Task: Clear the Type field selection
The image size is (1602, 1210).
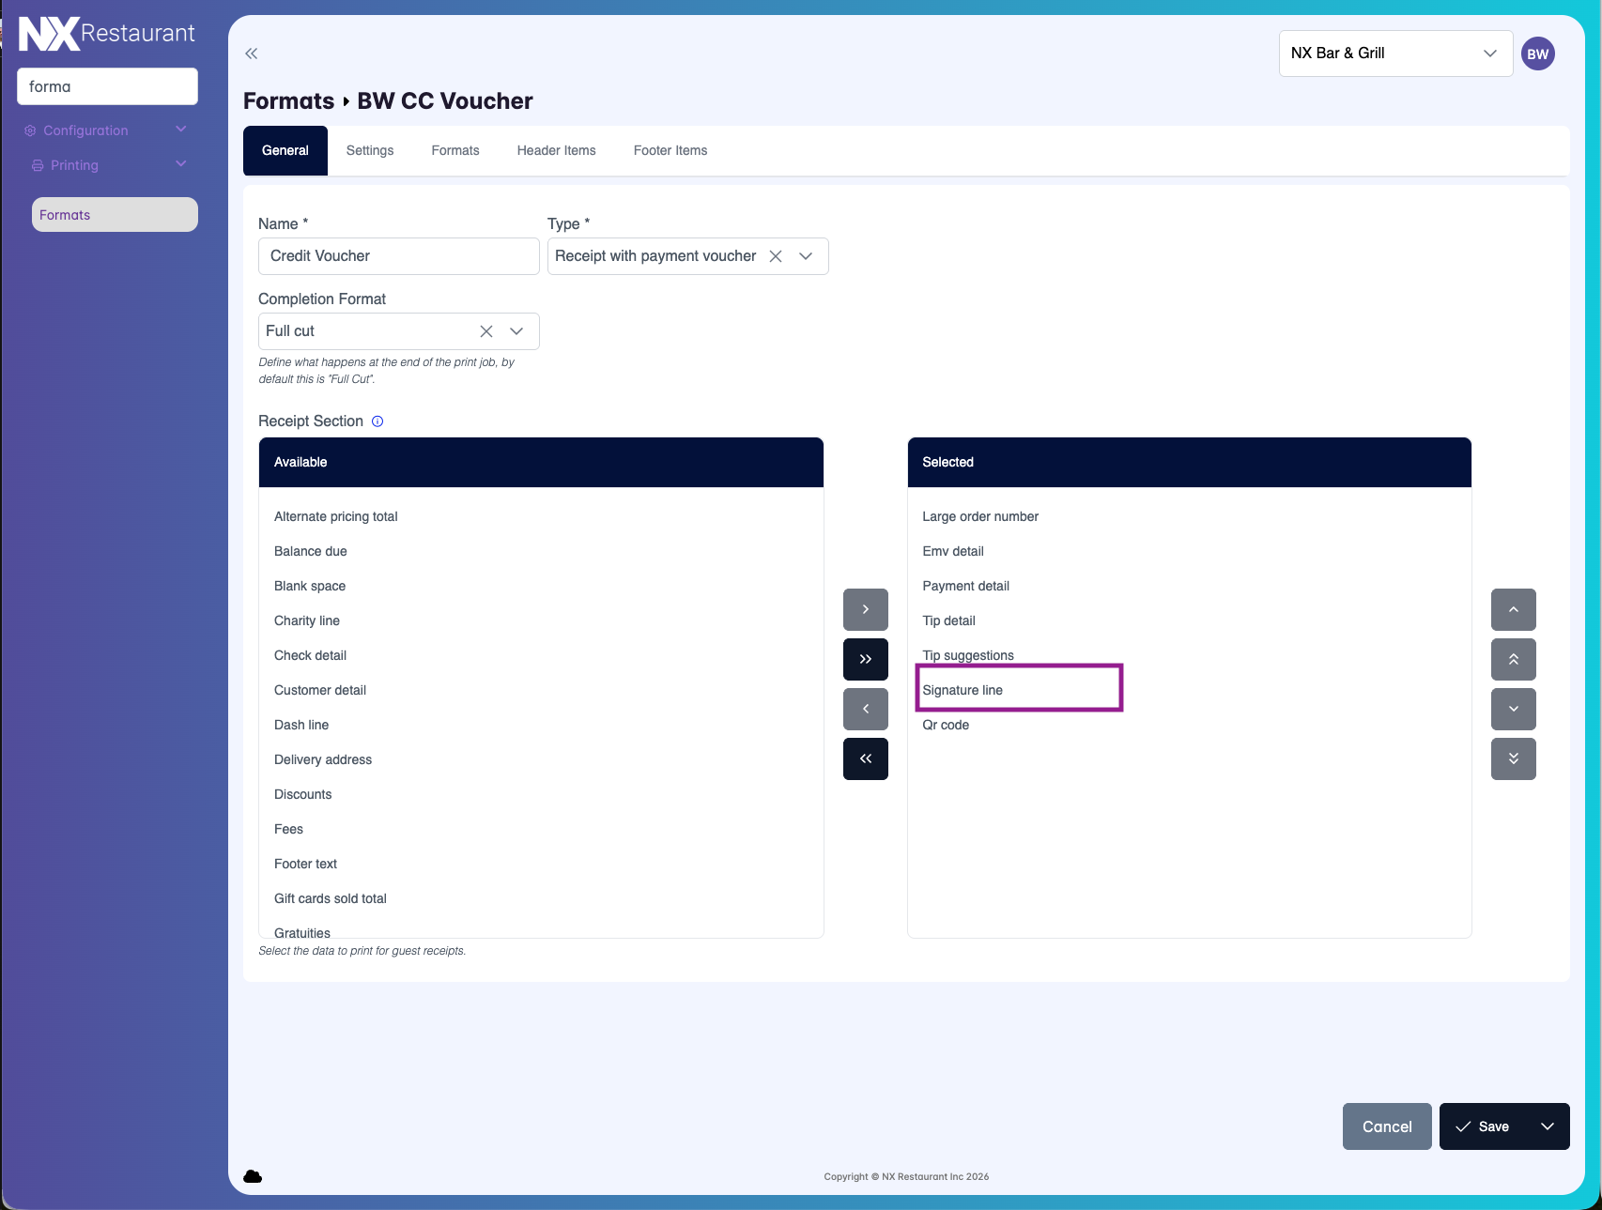Action: [776, 256]
